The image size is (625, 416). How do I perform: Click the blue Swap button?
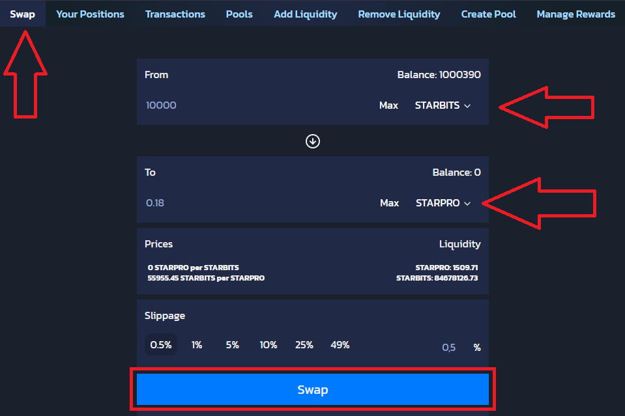(x=313, y=389)
